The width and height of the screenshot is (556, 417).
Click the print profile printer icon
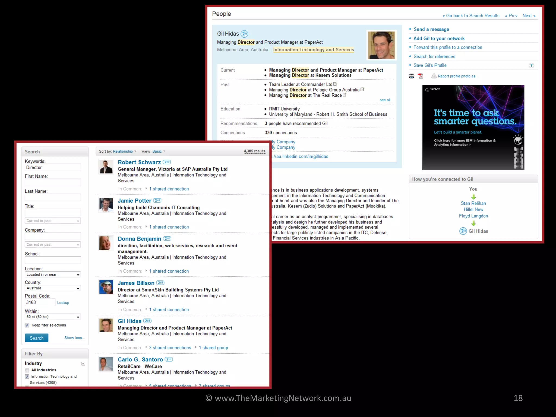click(x=412, y=76)
